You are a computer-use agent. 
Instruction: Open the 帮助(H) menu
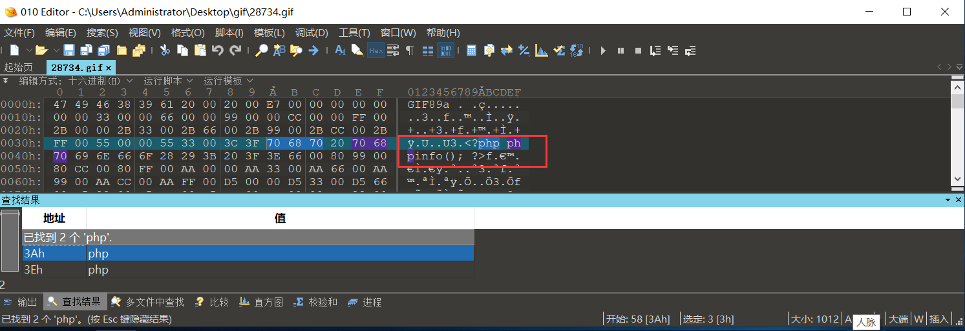click(x=443, y=33)
